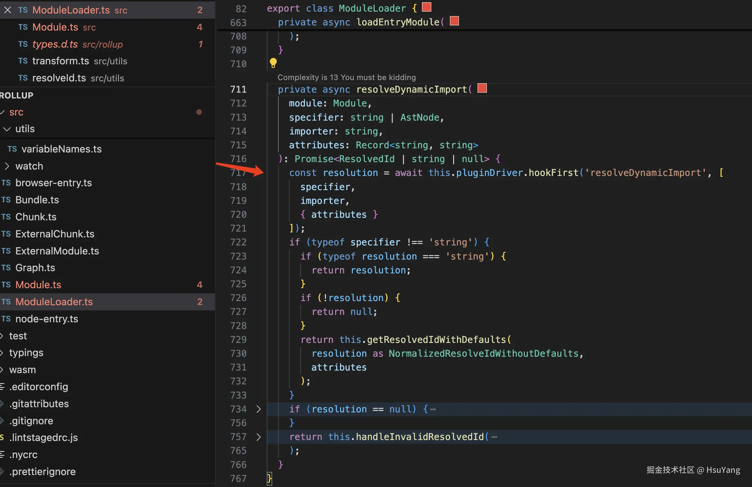Screen dimensions: 752x487
Task: Click the complexity code lens text
Action: point(346,77)
